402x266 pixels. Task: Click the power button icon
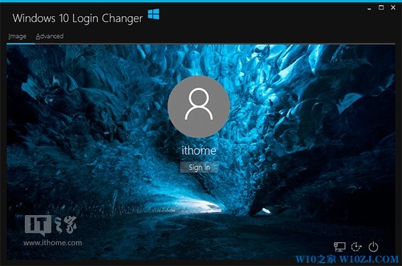pos(373,247)
